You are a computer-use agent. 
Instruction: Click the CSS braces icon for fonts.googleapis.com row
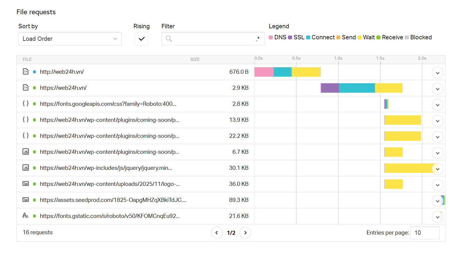point(26,103)
